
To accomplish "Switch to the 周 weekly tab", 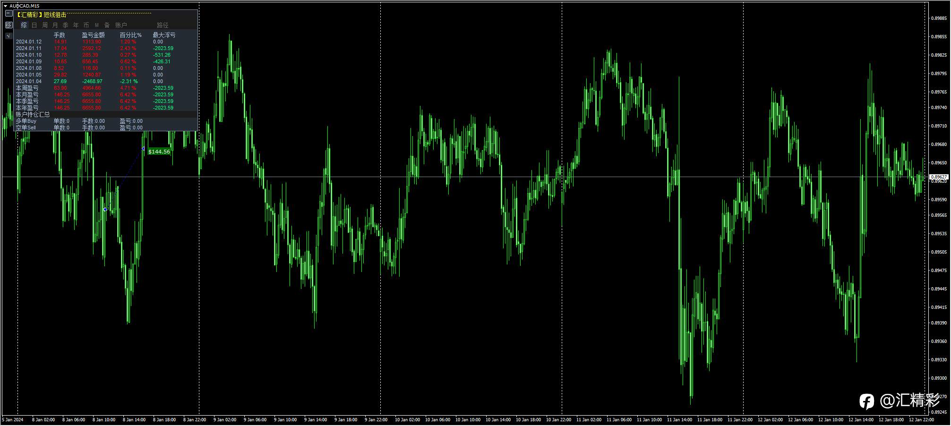I will point(45,25).
